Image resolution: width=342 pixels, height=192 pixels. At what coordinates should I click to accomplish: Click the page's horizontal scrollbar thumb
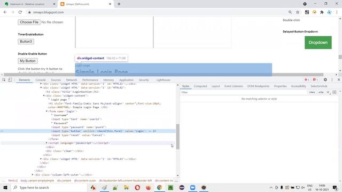164,75
